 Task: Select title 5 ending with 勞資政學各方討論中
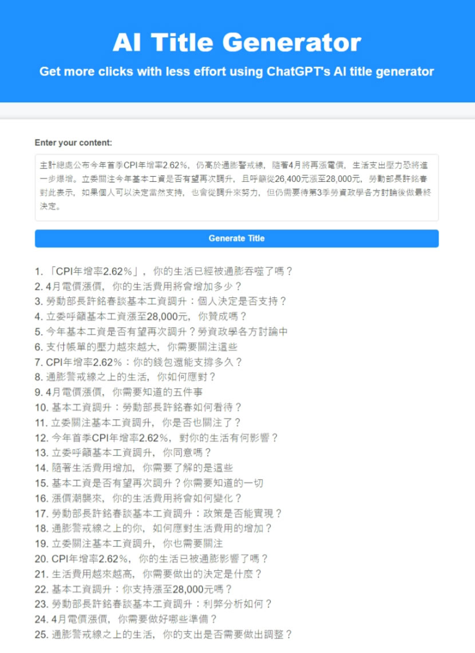(x=161, y=332)
